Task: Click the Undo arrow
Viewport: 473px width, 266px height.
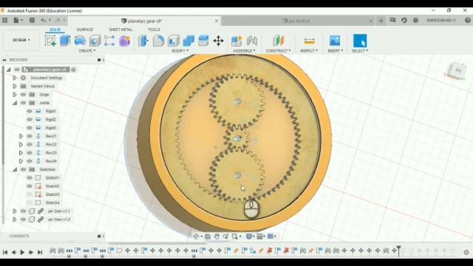Action: pos(44,21)
